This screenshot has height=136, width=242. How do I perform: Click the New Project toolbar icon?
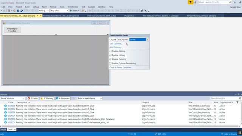tap(9, 11)
